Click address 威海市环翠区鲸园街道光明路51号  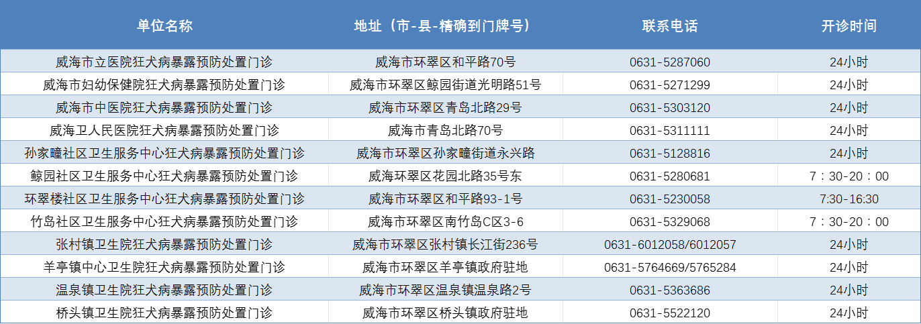tap(445, 85)
